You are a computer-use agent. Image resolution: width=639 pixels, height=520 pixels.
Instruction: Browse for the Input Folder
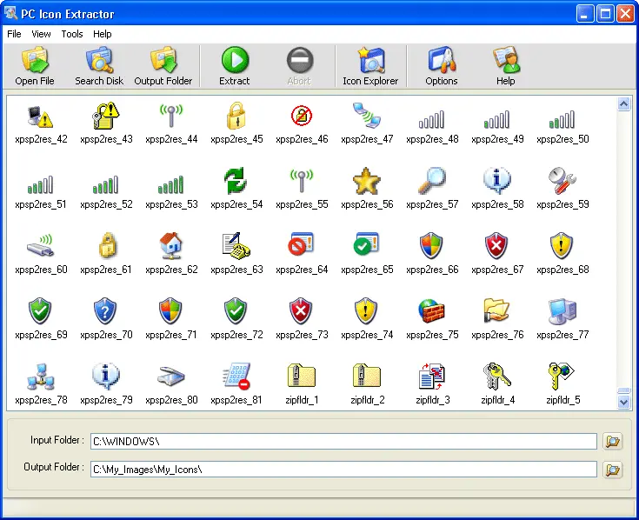(613, 442)
